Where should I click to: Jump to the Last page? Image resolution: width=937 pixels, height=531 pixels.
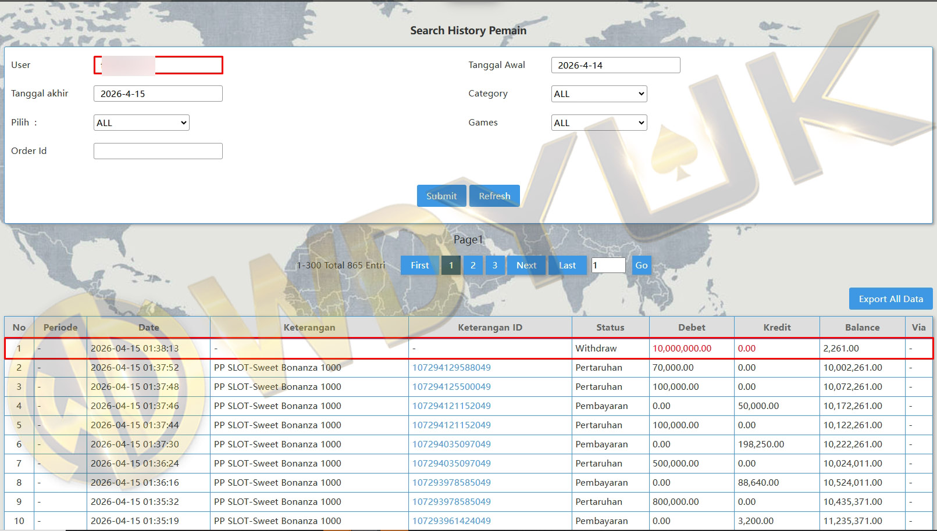[x=567, y=265]
